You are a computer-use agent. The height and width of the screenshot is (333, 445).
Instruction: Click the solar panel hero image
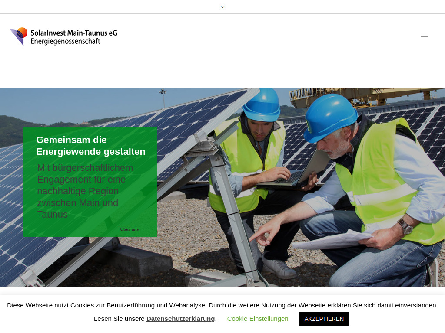[304, 186]
